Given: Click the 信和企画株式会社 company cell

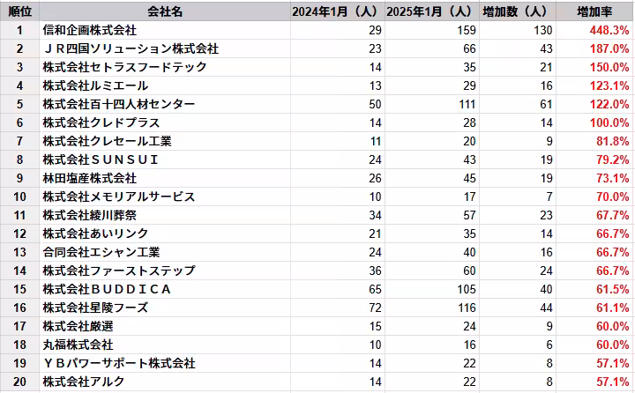Looking at the screenshot, I should point(165,30).
